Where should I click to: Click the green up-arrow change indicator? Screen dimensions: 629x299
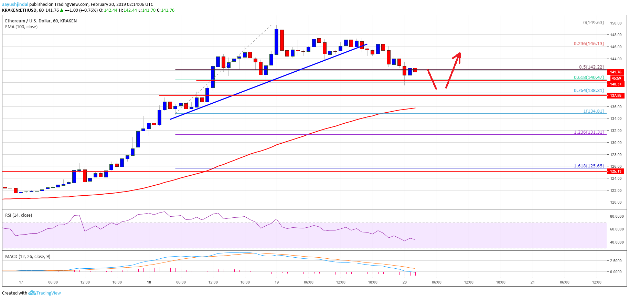click(x=62, y=10)
